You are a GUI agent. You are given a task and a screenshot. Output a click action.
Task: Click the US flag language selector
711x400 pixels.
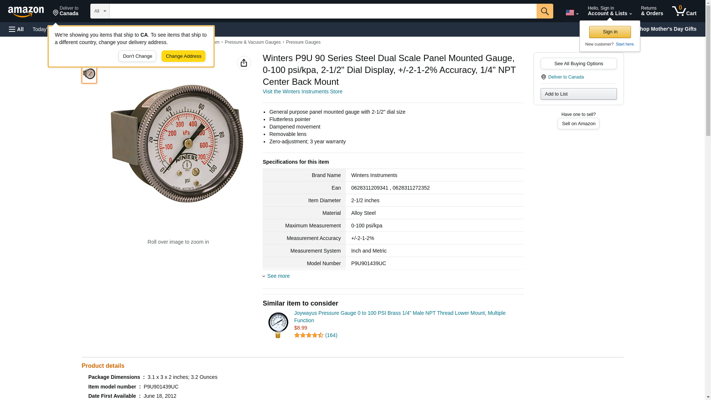(571, 13)
